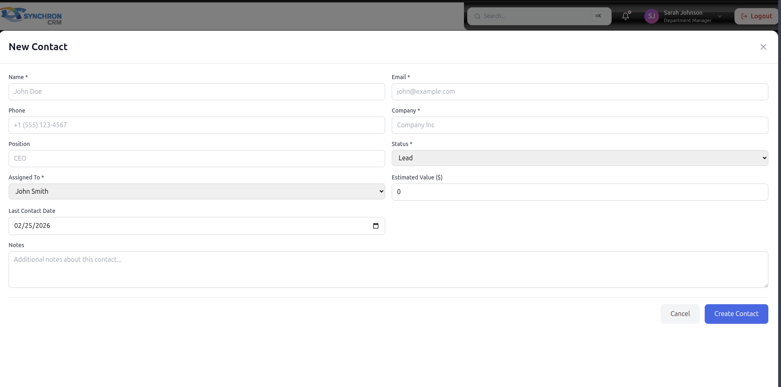The image size is (781, 387).
Task: Click the SJ user avatar
Action: [651, 16]
